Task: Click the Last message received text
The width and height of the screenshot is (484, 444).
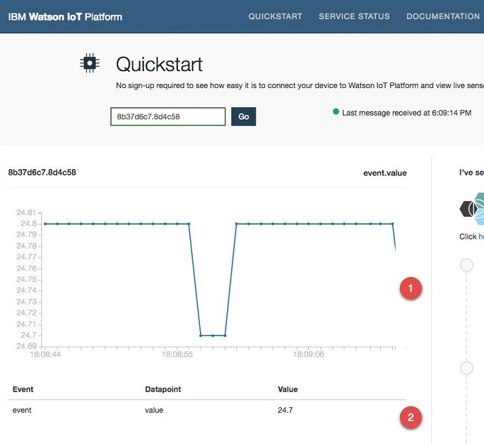Action: pyautogui.click(x=406, y=113)
